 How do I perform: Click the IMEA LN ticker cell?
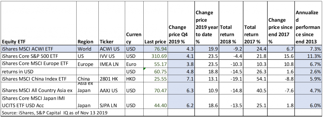112,64
